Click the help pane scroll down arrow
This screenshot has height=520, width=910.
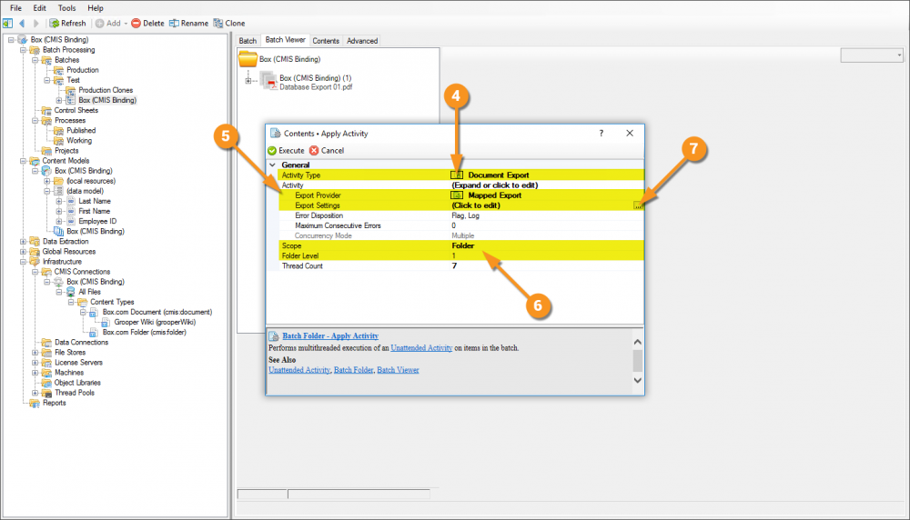click(x=637, y=381)
